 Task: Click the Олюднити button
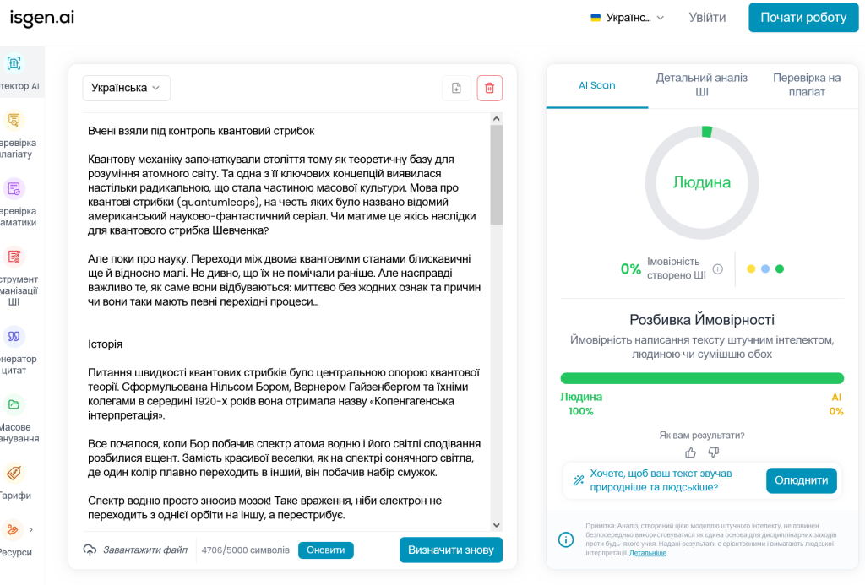801,480
